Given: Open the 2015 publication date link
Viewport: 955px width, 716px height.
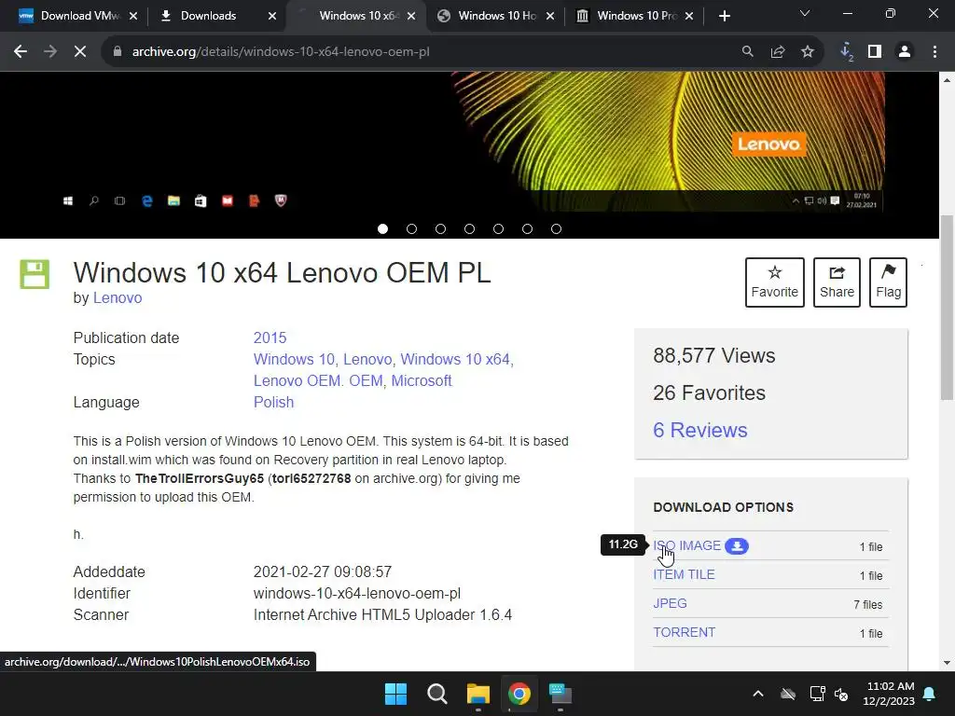Looking at the screenshot, I should [x=270, y=337].
